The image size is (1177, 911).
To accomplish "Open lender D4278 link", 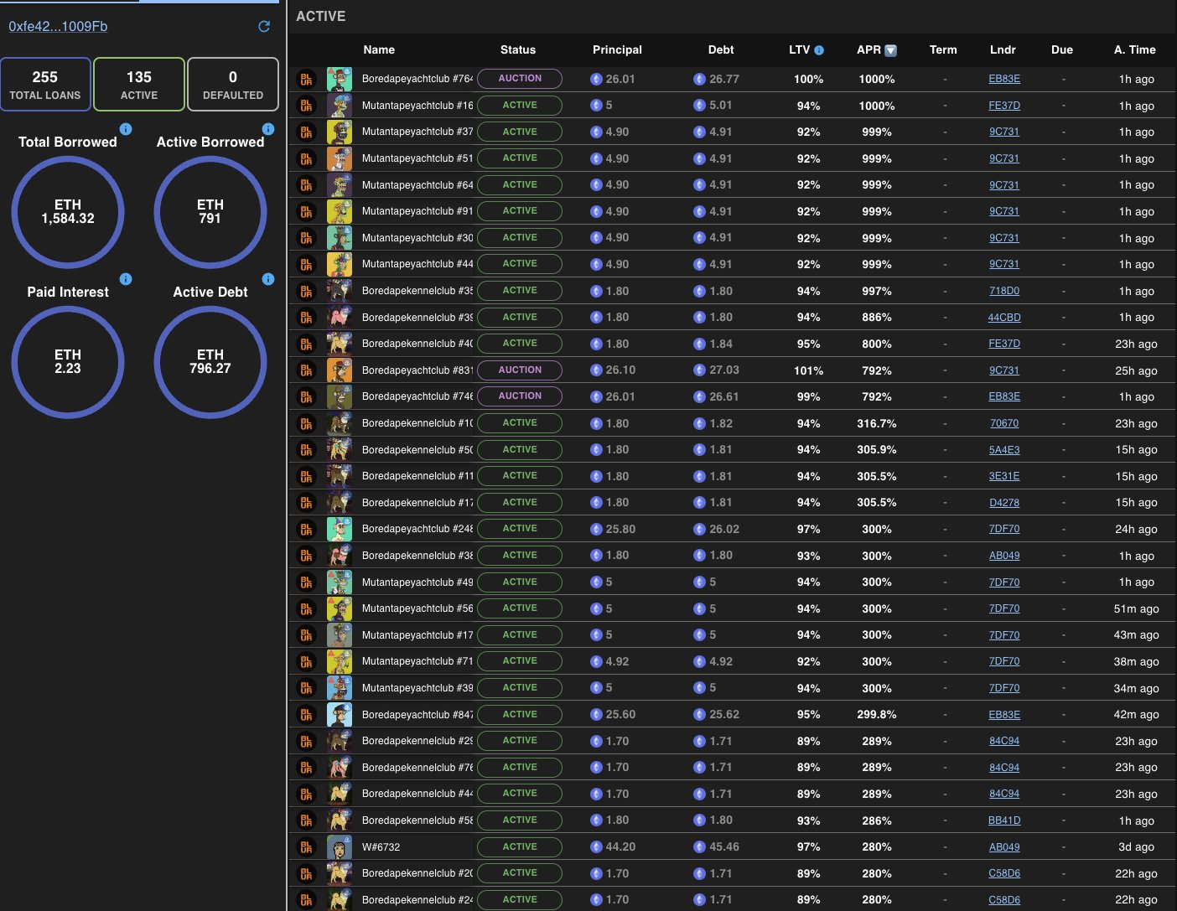I will click(1004, 503).
